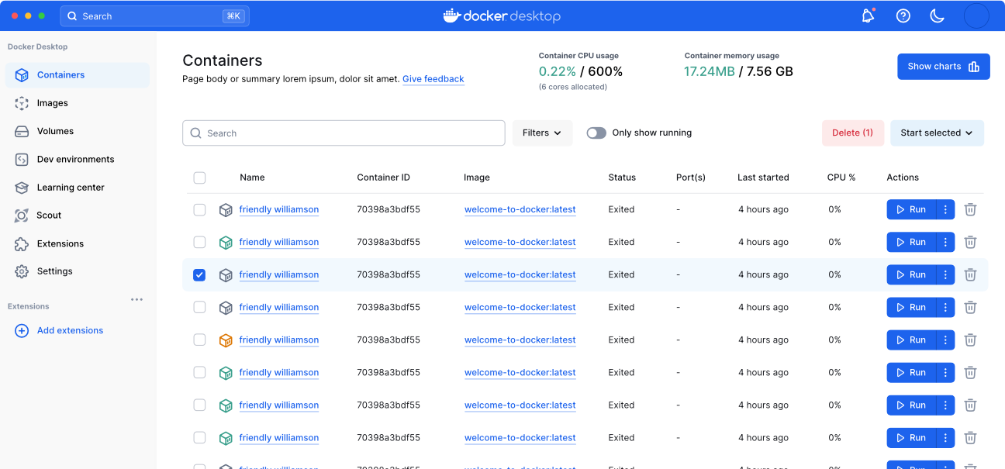Click the Show charts button

pyautogui.click(x=943, y=67)
